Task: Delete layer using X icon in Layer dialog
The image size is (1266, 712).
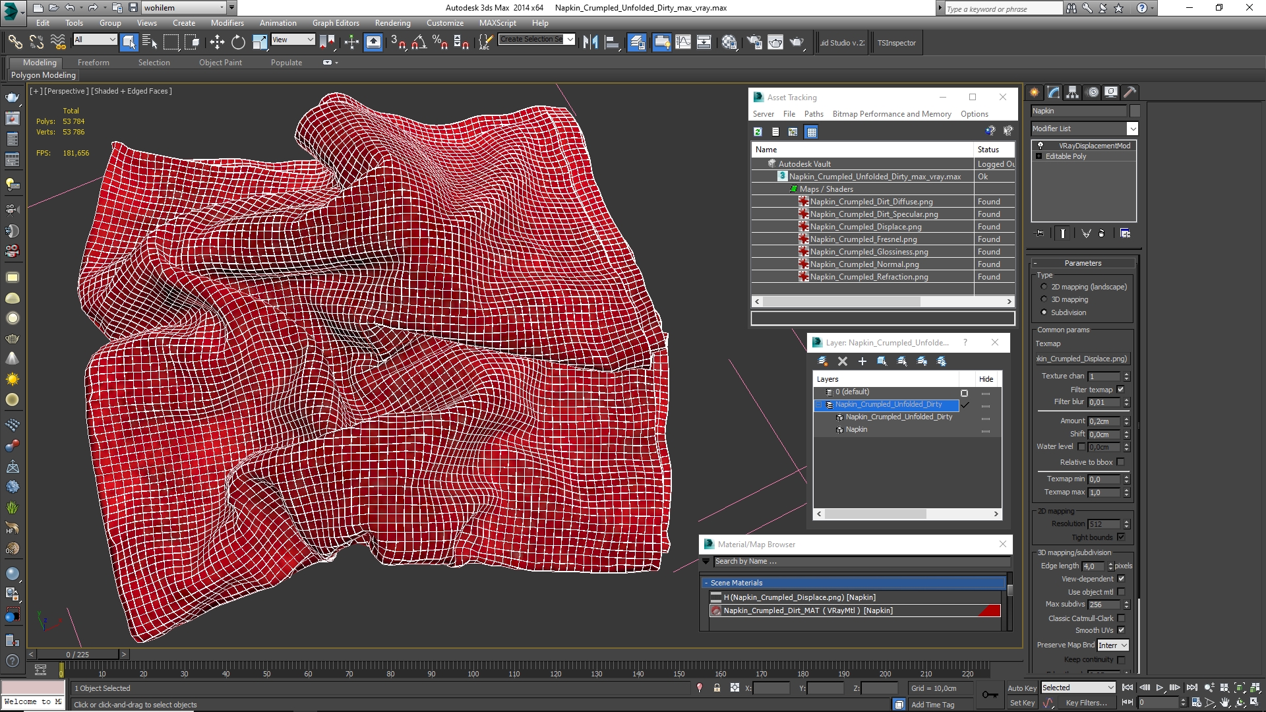Action: tap(842, 361)
